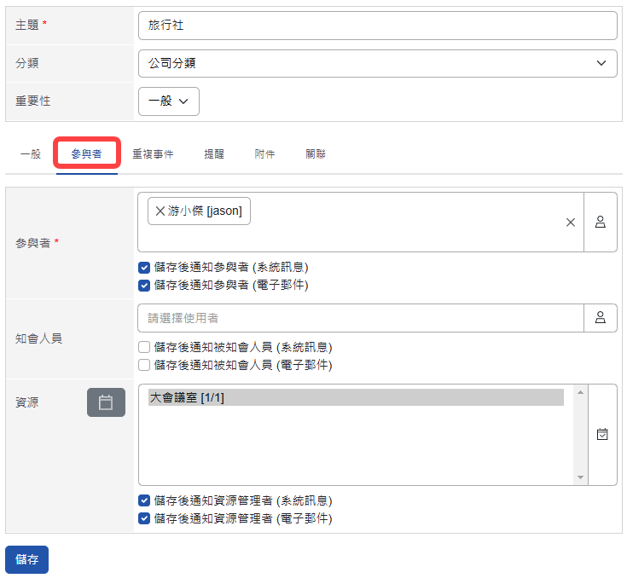Expand the 重要性 dropdown set to 一般

point(169,101)
